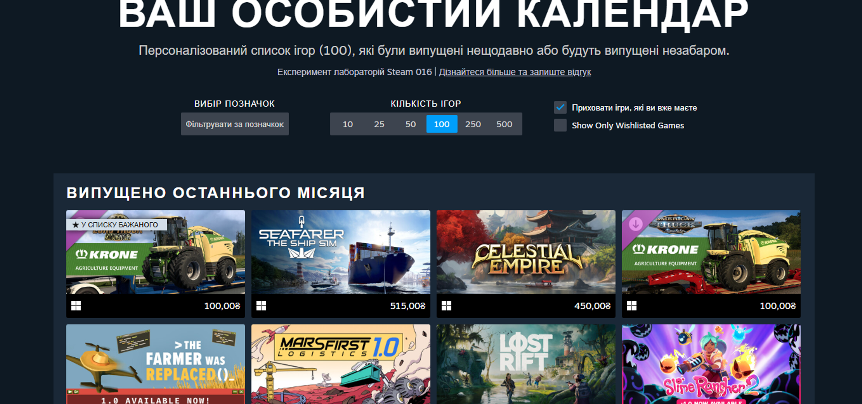Open Seafarer: The Ship Sim thumbnail
Viewport: 862px width, 404px height.
[341, 252]
